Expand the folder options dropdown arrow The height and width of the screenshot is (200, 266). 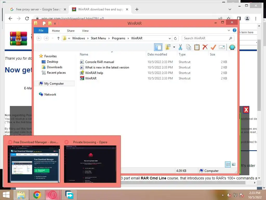coord(174,47)
